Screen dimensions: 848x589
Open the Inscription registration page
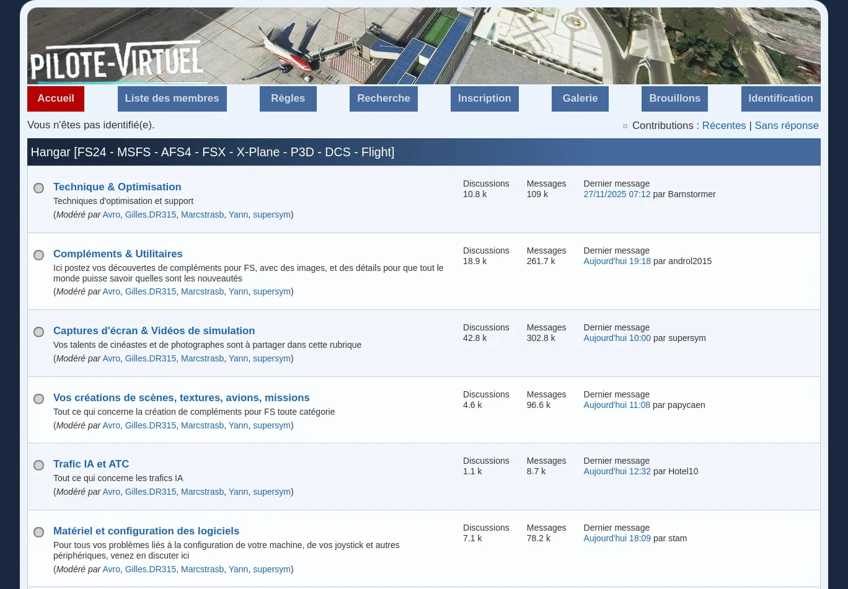click(x=484, y=99)
